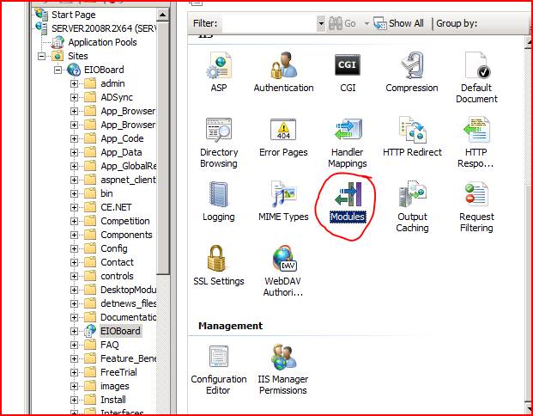Viewport: 533px width, 416px height.
Task: Expand the ADSync folder
Action: pyautogui.click(x=74, y=97)
